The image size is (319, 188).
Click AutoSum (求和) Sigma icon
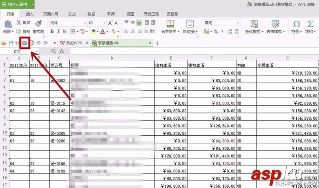click(x=310, y=24)
